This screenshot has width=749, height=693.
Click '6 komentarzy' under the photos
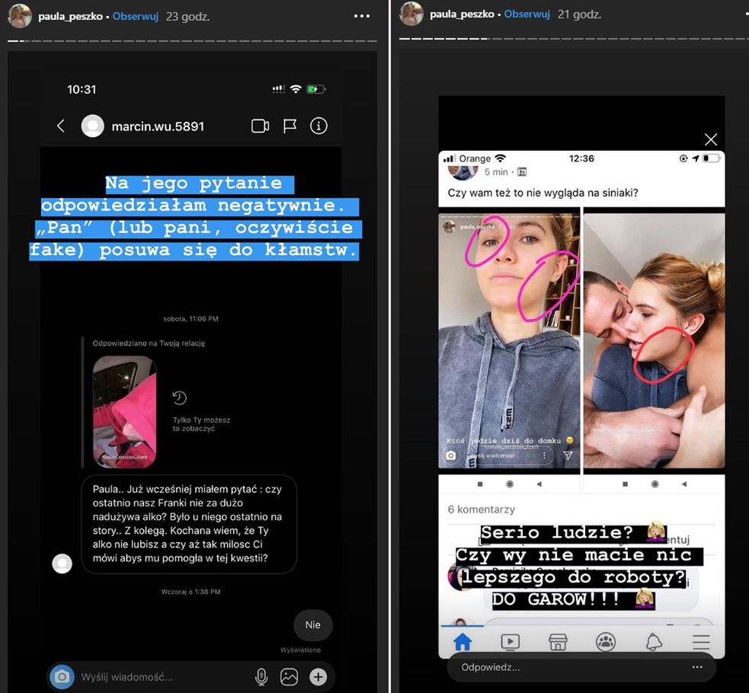click(481, 509)
